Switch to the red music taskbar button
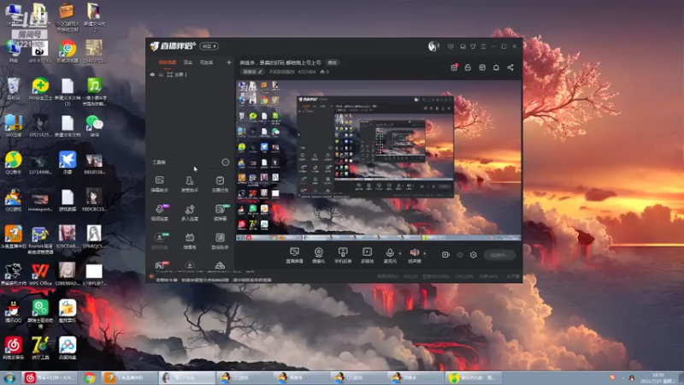The width and height of the screenshot is (684, 385). 50,378
